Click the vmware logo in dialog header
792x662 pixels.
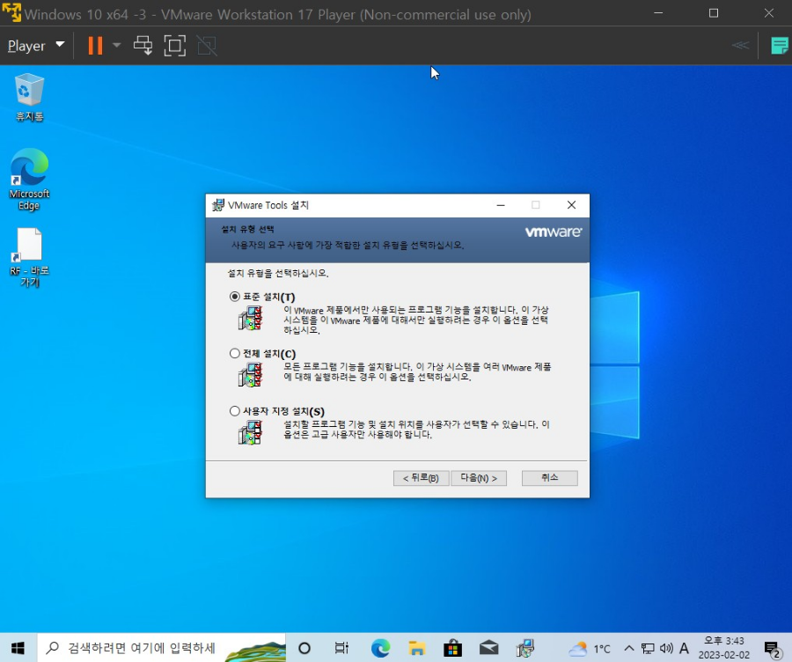click(554, 232)
